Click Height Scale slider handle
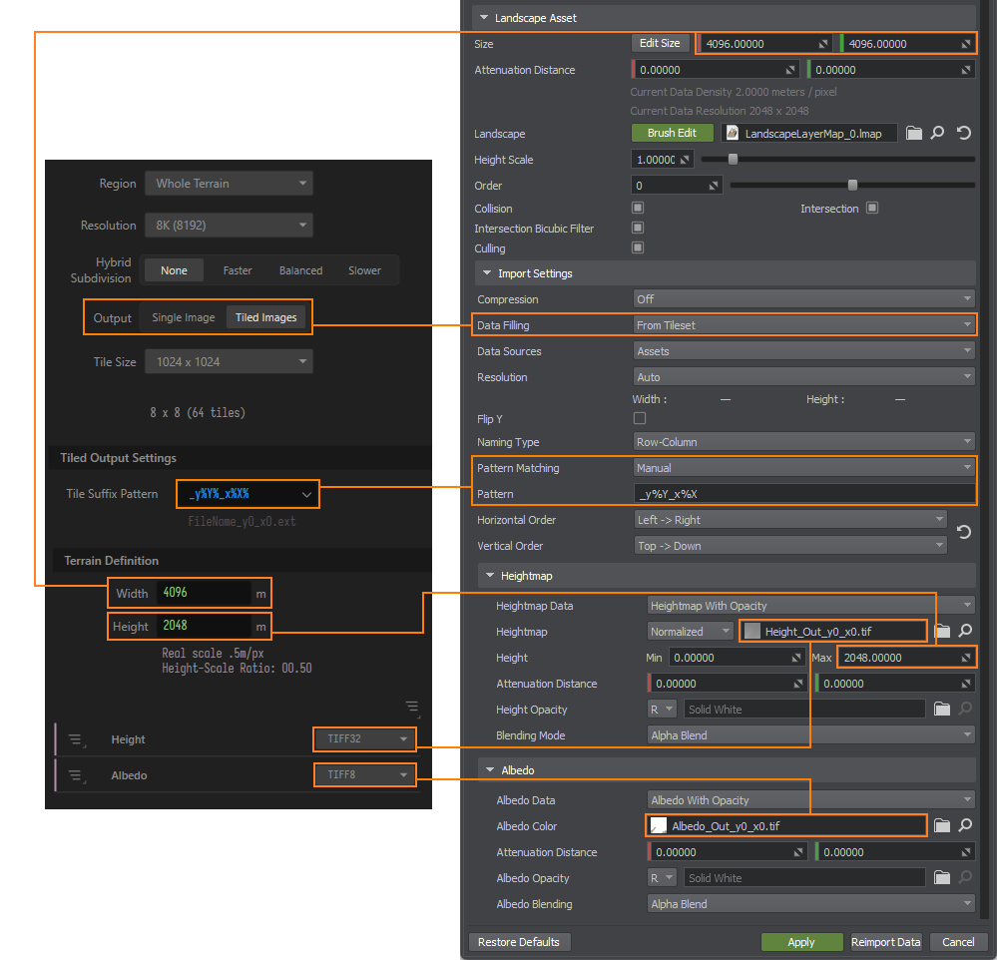997x960 pixels. coord(734,159)
